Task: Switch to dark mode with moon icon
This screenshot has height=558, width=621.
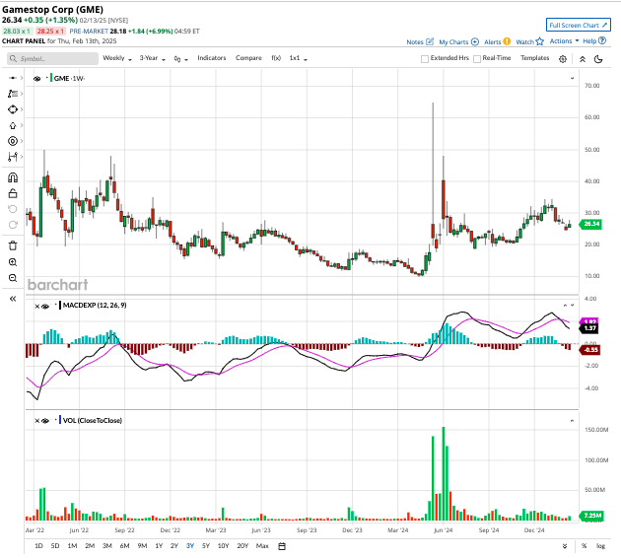Action: pos(598,59)
